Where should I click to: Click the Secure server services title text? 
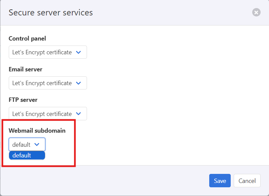[x=51, y=13]
